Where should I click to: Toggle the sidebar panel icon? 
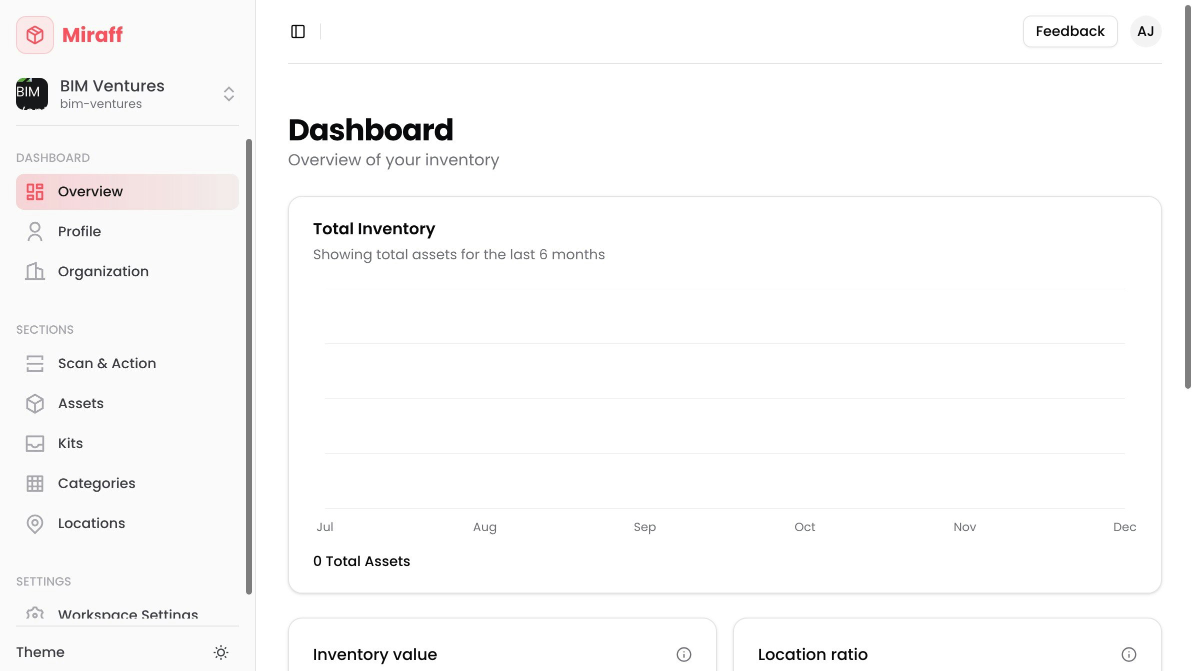pos(298,31)
